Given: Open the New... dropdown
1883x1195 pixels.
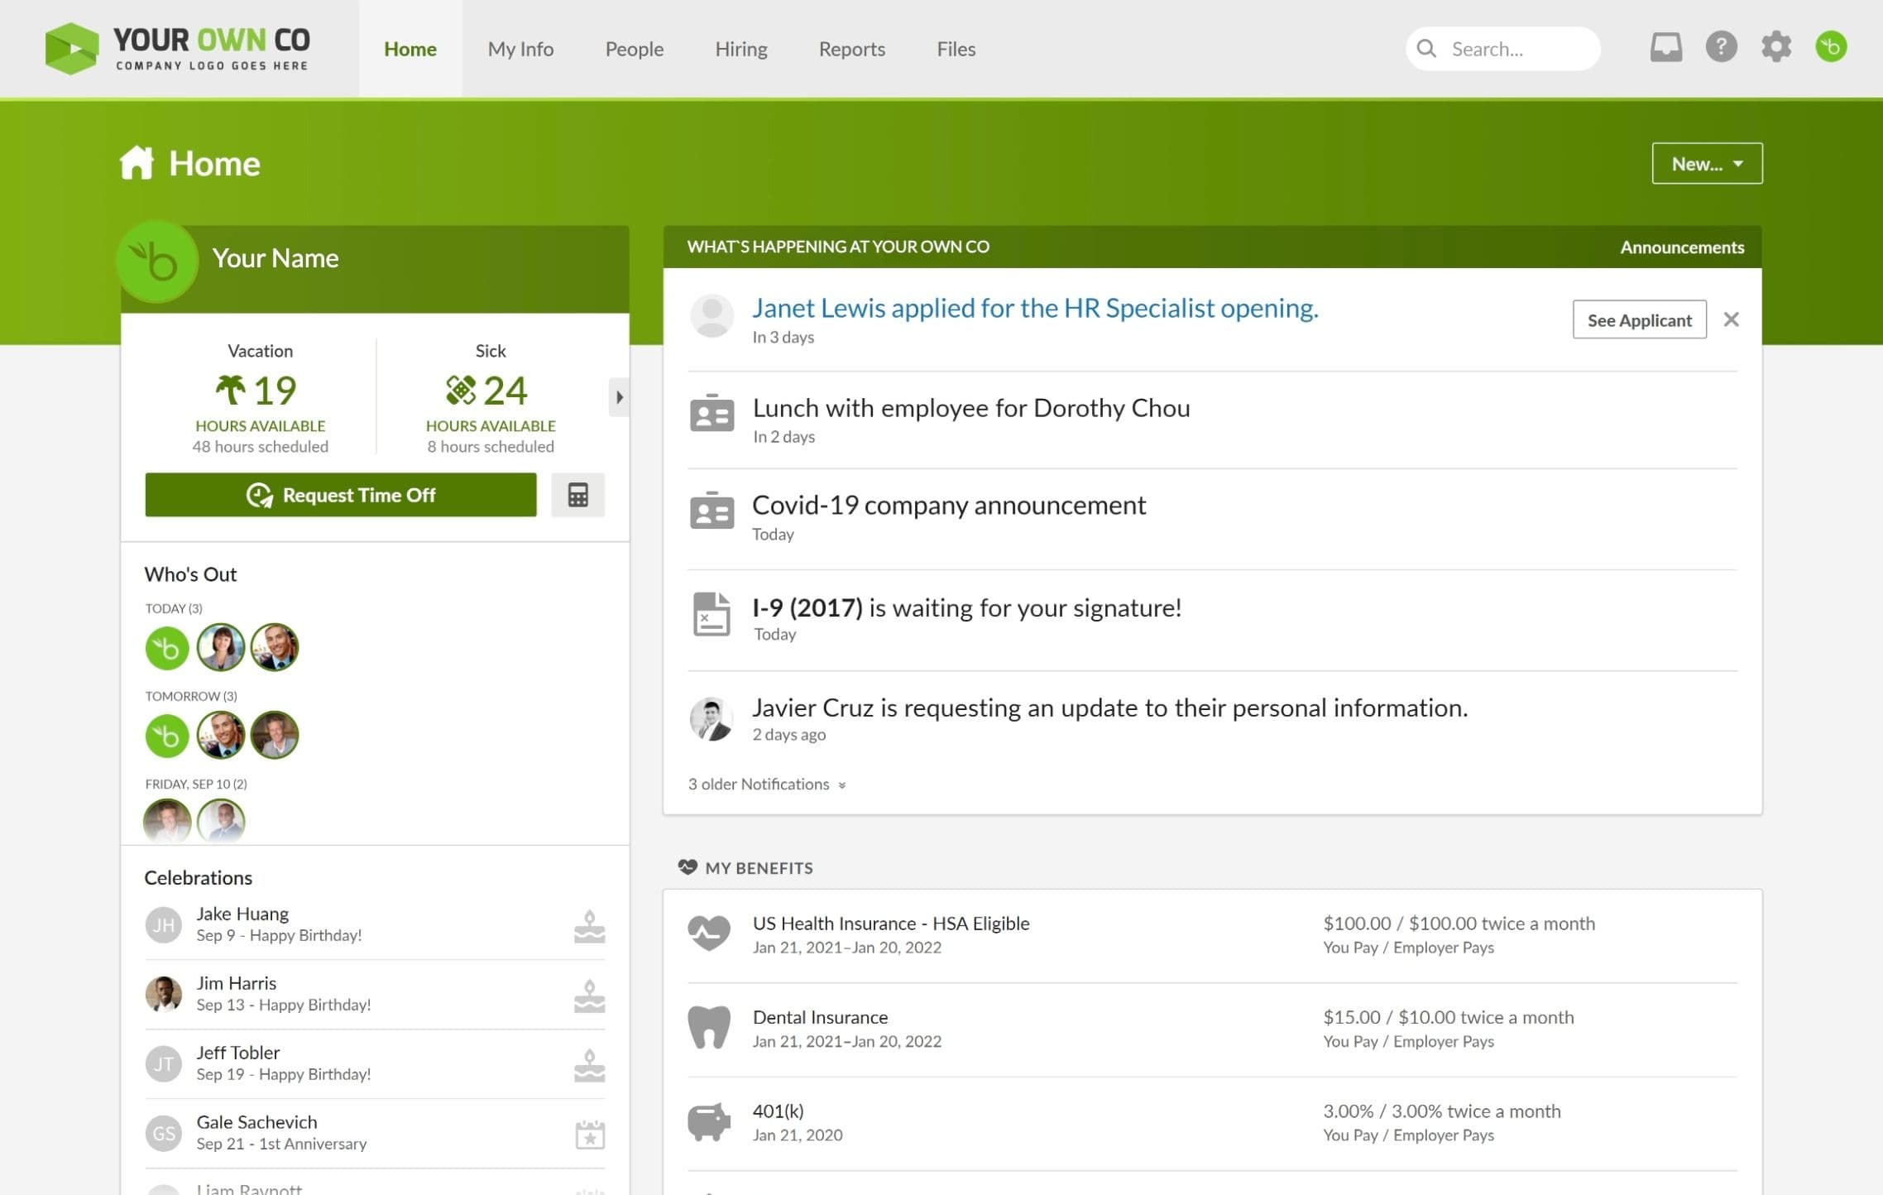Looking at the screenshot, I should tap(1707, 164).
